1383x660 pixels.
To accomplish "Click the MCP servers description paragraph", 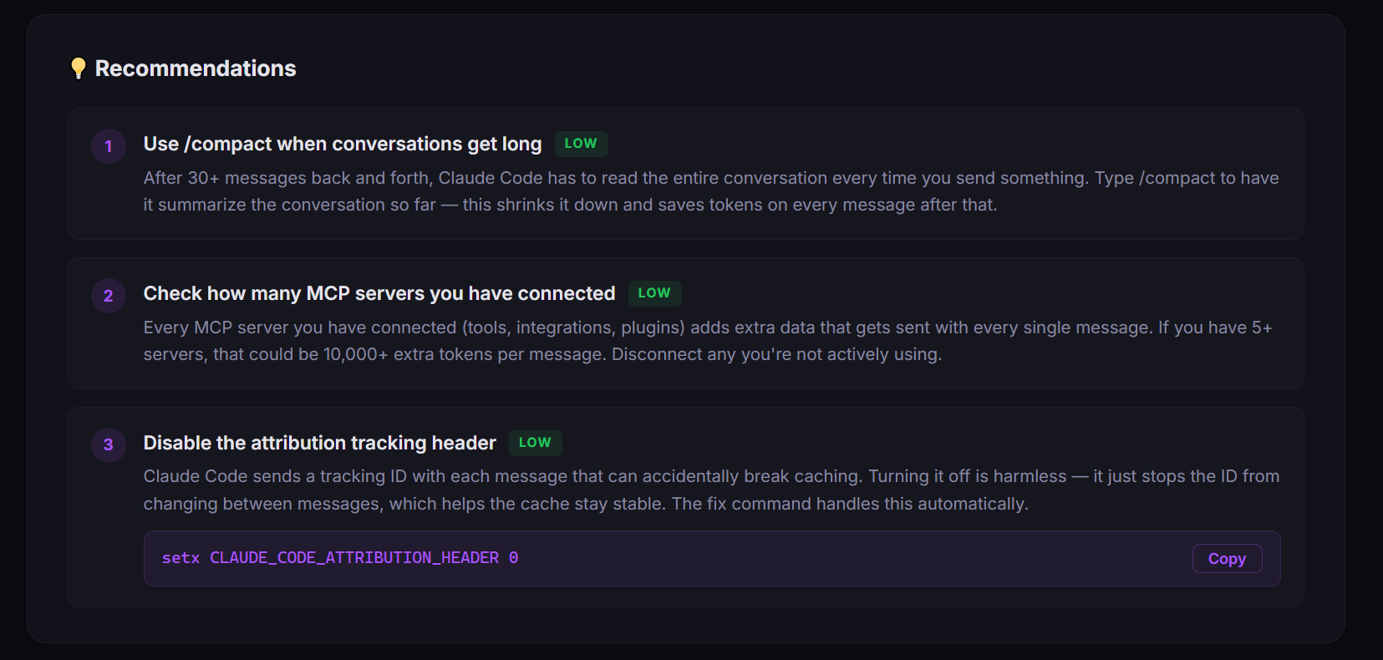I will point(707,341).
